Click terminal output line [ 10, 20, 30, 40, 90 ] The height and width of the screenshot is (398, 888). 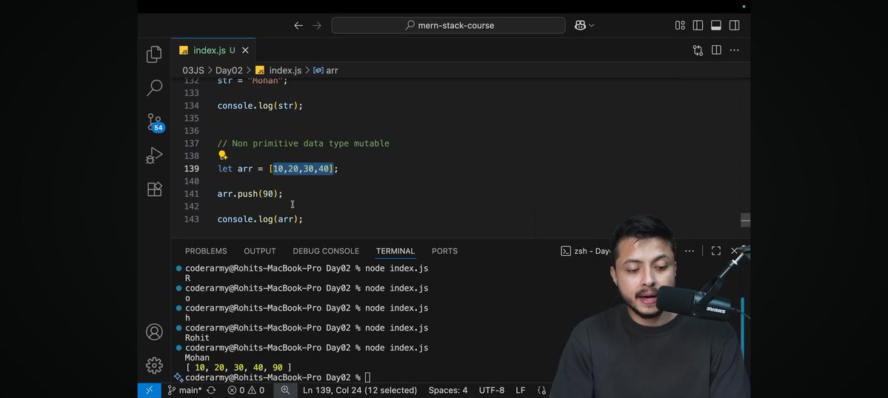tap(238, 368)
